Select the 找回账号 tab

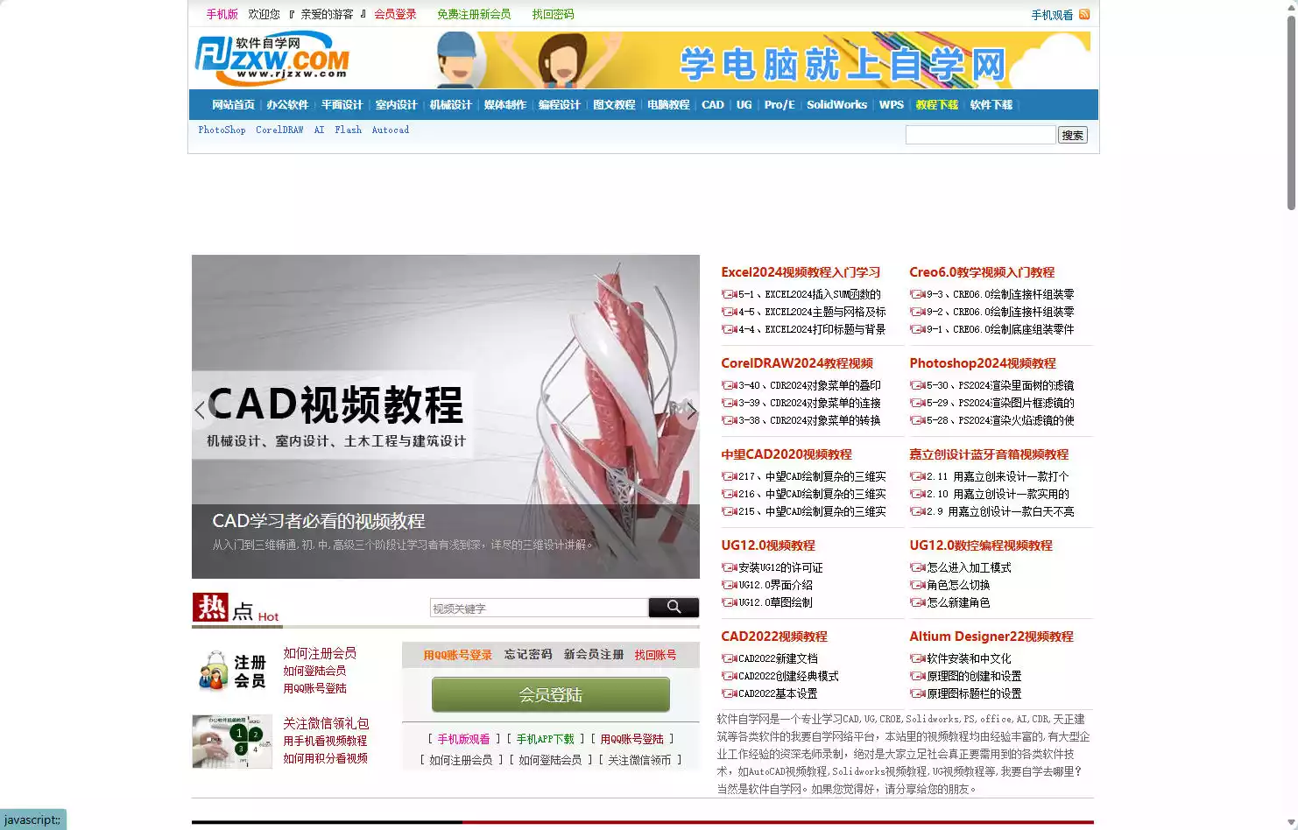click(655, 655)
